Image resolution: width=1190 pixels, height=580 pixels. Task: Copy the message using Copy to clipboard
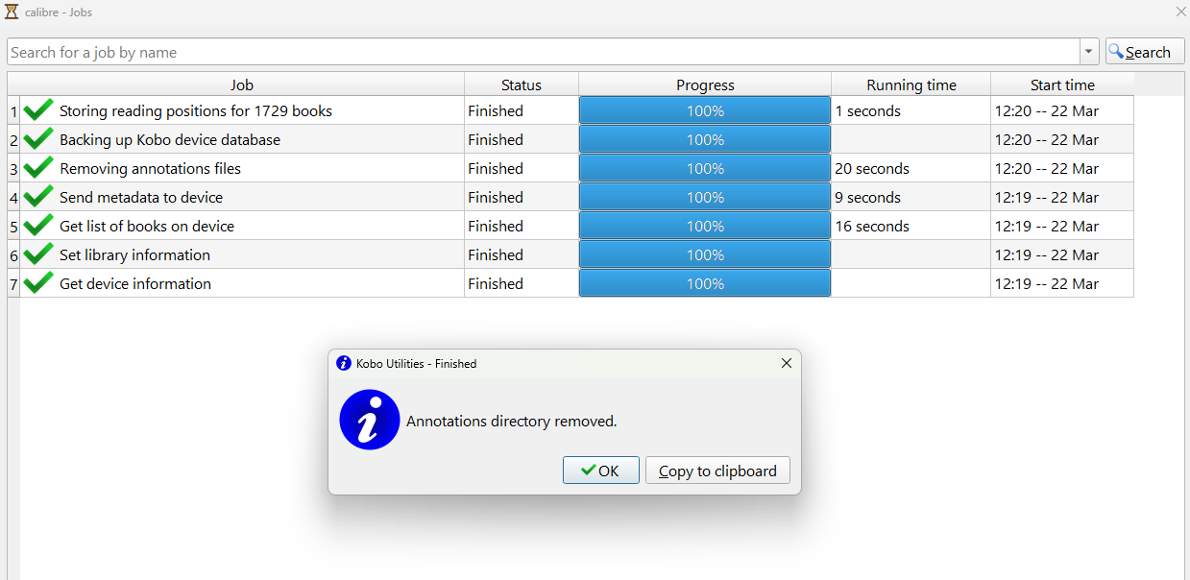pyautogui.click(x=717, y=471)
